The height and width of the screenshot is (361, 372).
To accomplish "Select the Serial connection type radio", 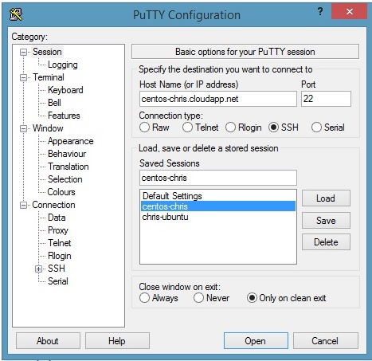I will [x=316, y=128].
